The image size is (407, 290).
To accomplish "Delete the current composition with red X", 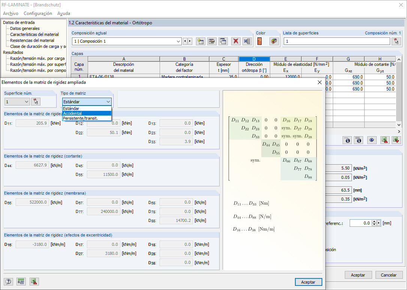I will pos(236,41).
